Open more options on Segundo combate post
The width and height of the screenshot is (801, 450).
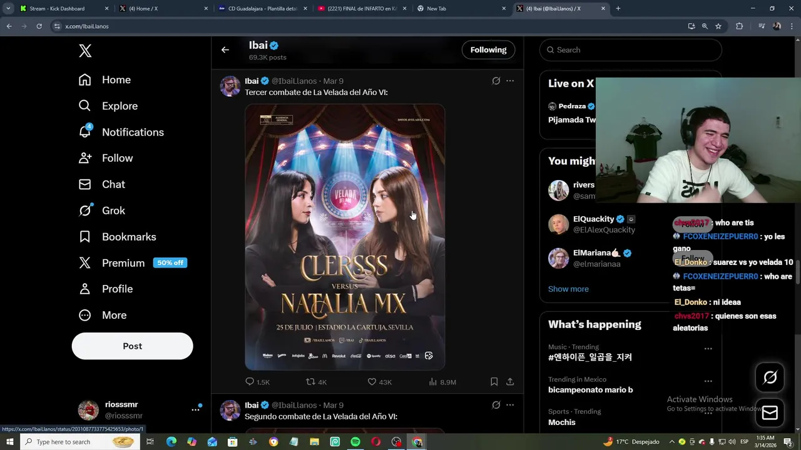(x=510, y=405)
